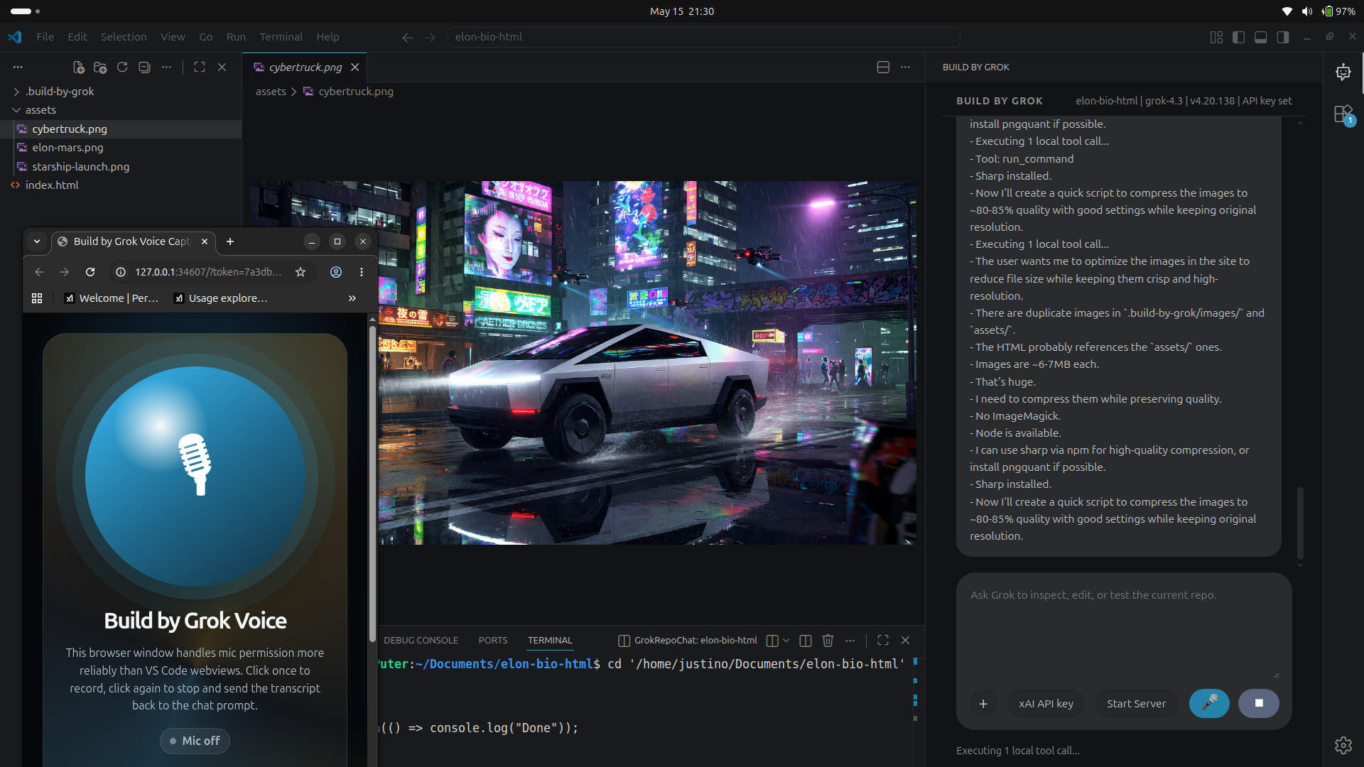Open the File menu

(45, 37)
